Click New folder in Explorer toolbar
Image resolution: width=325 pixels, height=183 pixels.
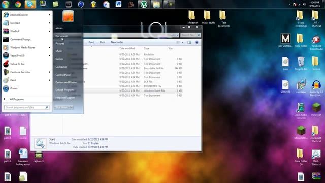tap(117, 42)
